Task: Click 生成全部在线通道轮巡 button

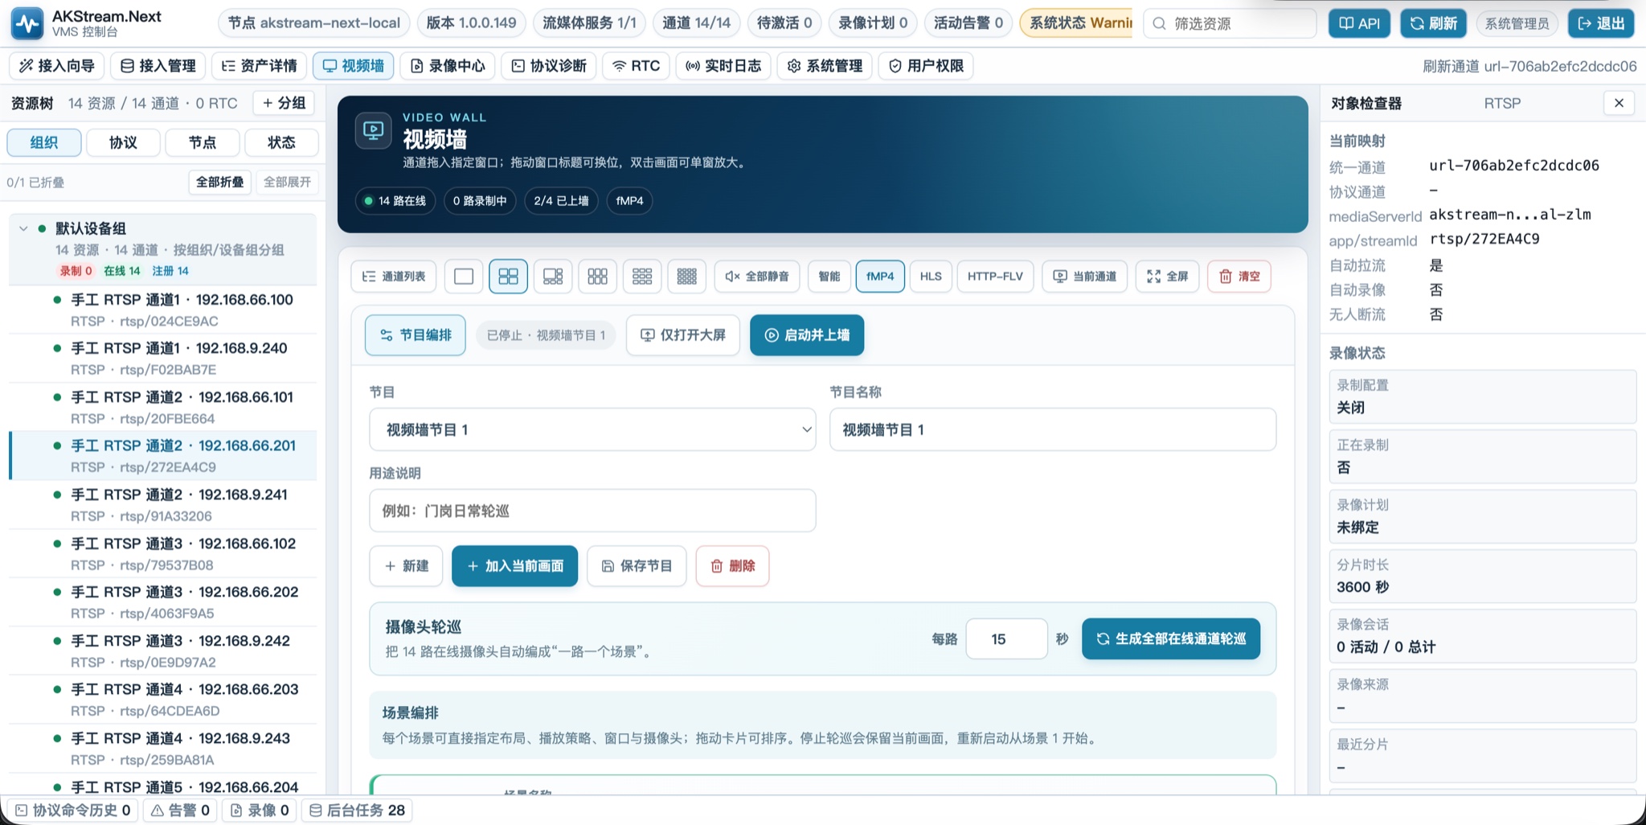Action: [1171, 638]
